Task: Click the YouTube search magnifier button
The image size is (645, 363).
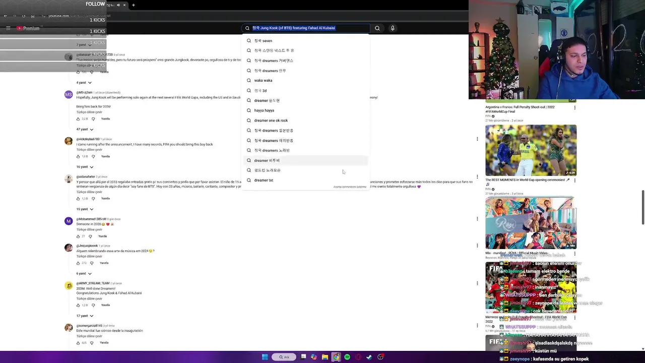Action: (377, 28)
